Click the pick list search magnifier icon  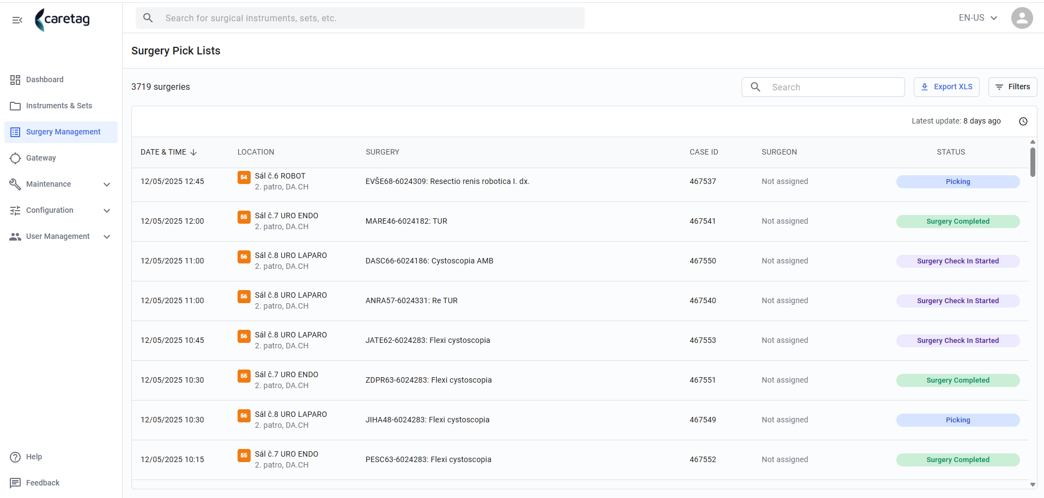(756, 87)
